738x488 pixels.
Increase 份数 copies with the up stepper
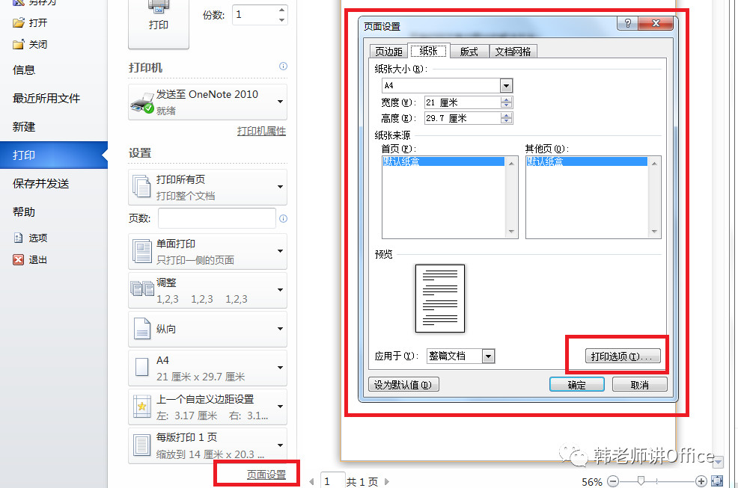point(282,10)
